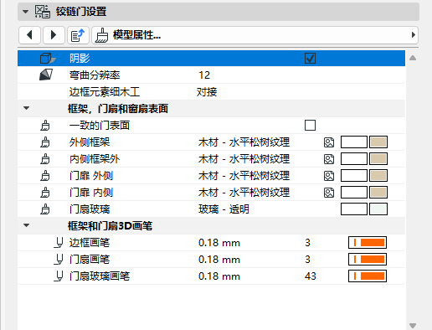Click the 阴影 cube shadow icon
Image resolution: width=432 pixels, height=330 pixels.
click(x=48, y=59)
